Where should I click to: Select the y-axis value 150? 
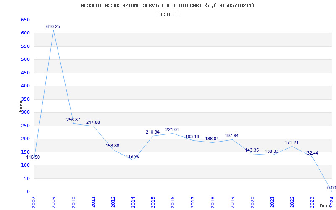click(25, 152)
